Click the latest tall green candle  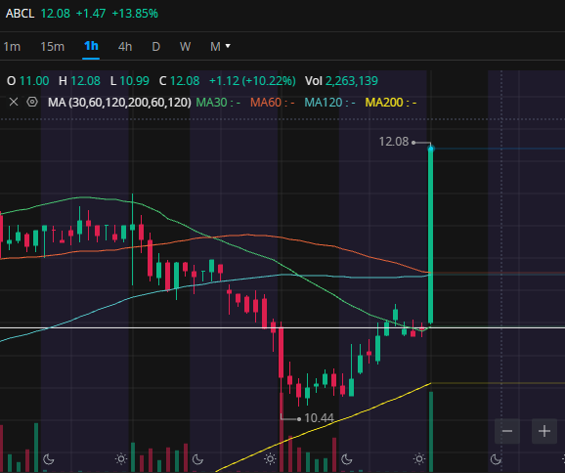(431, 236)
